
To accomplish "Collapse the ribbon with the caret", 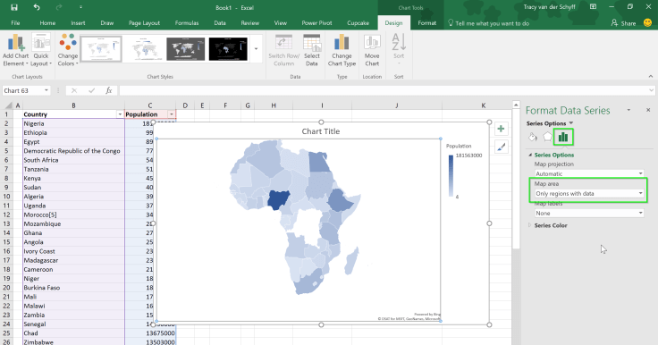I will tap(651, 76).
